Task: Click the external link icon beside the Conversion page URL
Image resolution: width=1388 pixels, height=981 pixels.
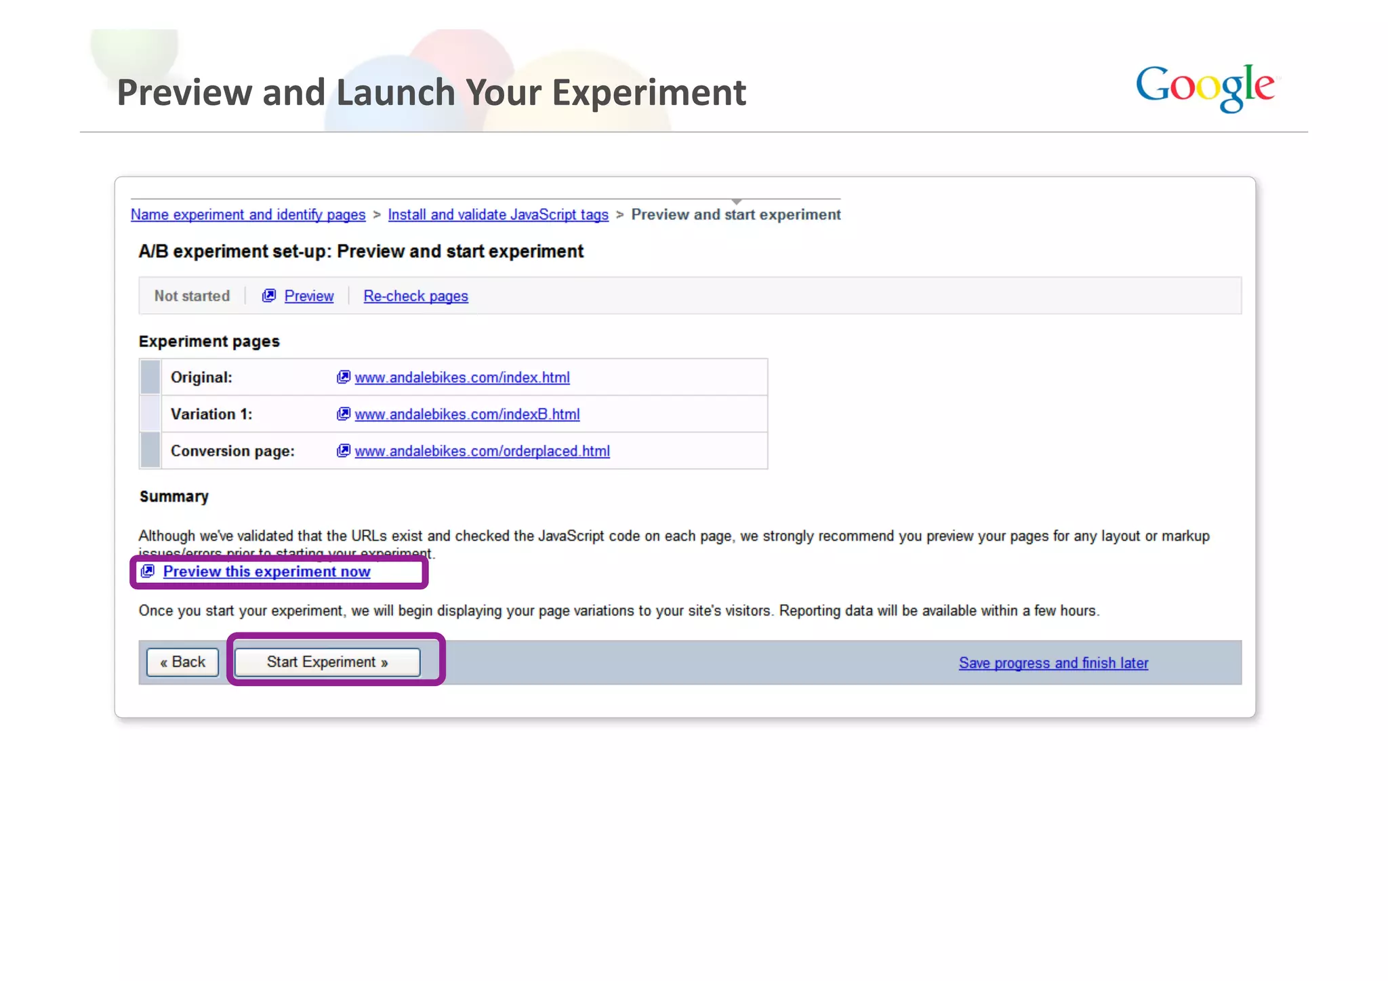Action: coord(344,451)
